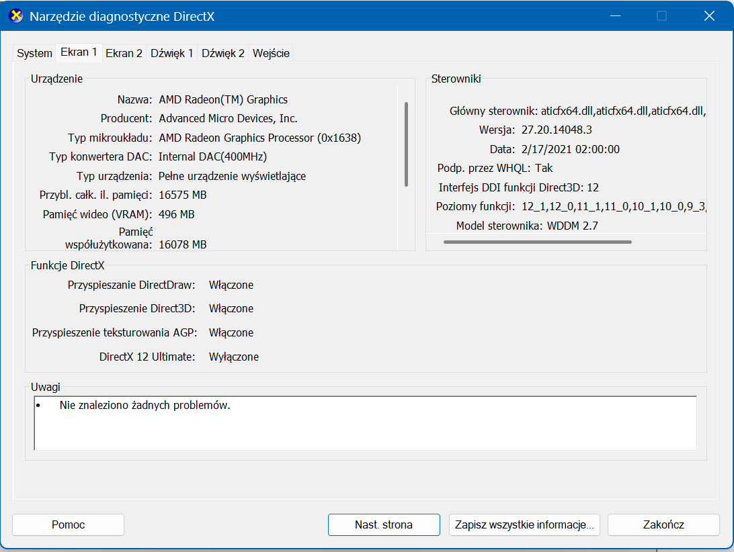
Task: Minimize the DirectX diagnostic window
Action: (x=614, y=16)
